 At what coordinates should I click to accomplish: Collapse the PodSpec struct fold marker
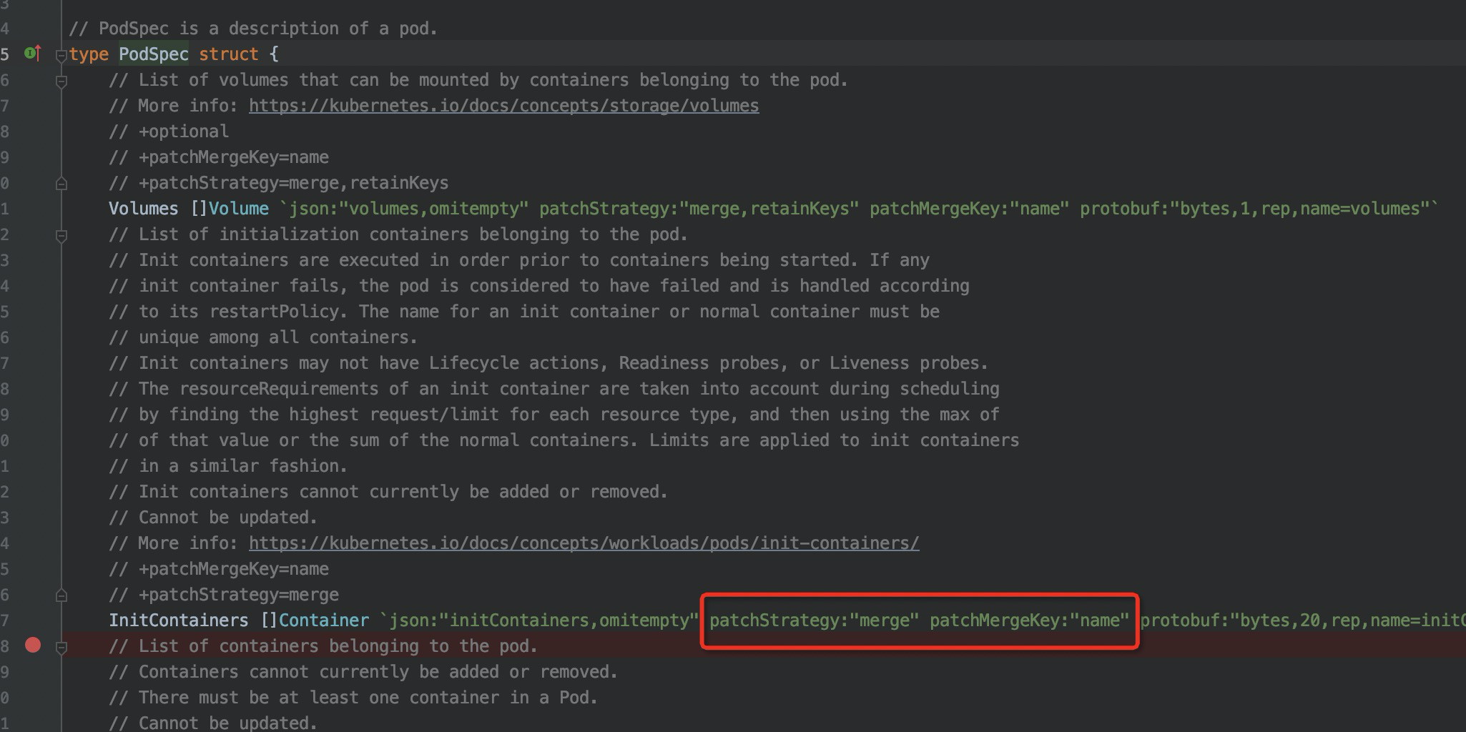pos(62,55)
